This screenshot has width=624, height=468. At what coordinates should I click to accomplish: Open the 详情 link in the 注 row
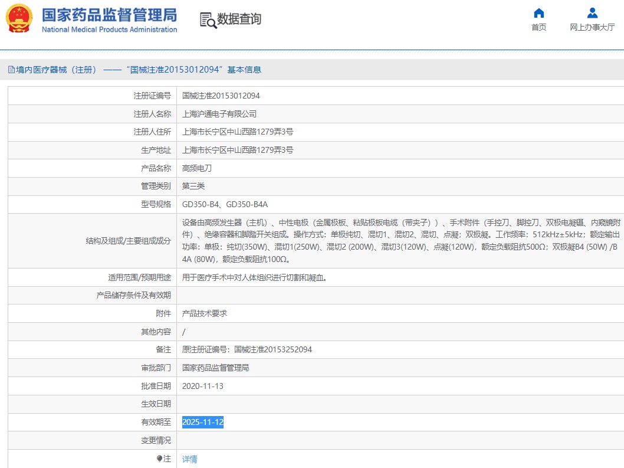pos(189,459)
